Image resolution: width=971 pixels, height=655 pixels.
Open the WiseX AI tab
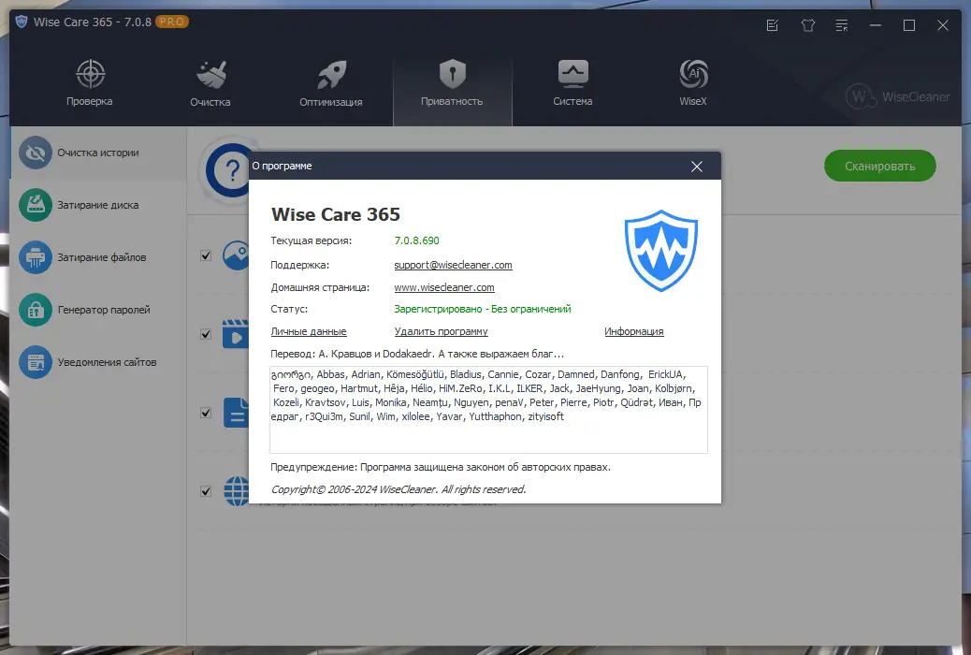click(693, 84)
